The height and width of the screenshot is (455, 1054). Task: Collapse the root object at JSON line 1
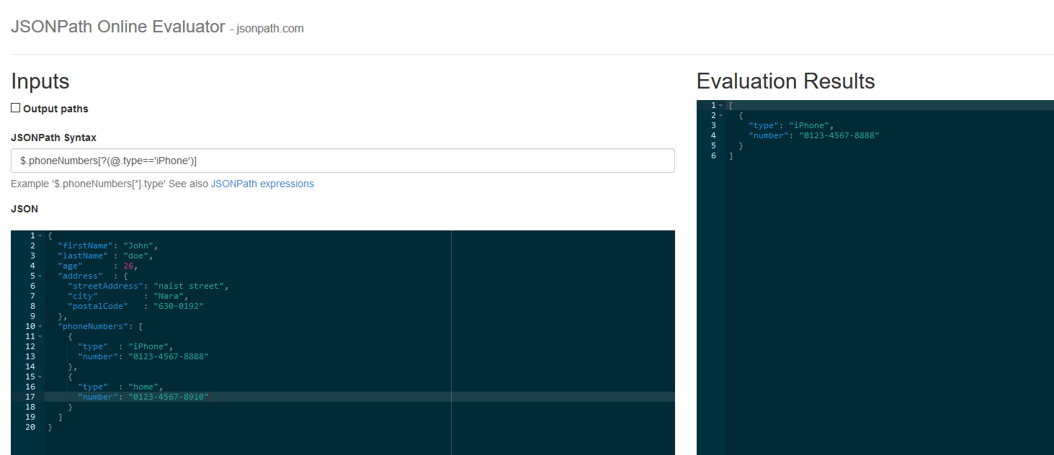[40, 235]
